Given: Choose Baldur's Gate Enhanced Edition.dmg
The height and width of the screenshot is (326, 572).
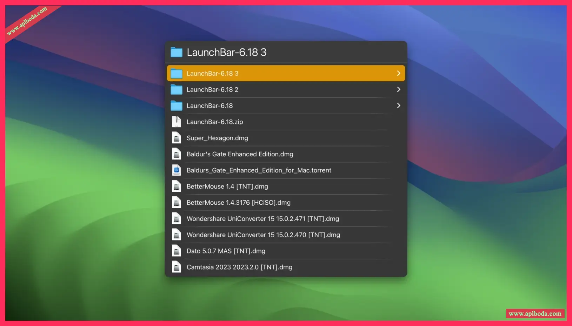Looking at the screenshot, I should click(x=240, y=154).
